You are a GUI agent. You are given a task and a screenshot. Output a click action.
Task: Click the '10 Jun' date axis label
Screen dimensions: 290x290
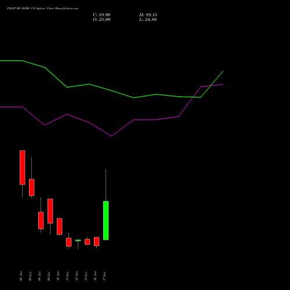point(58,276)
